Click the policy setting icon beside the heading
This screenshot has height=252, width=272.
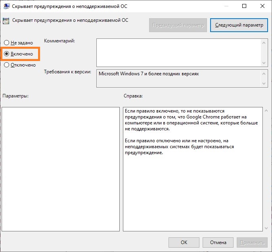point(6,21)
